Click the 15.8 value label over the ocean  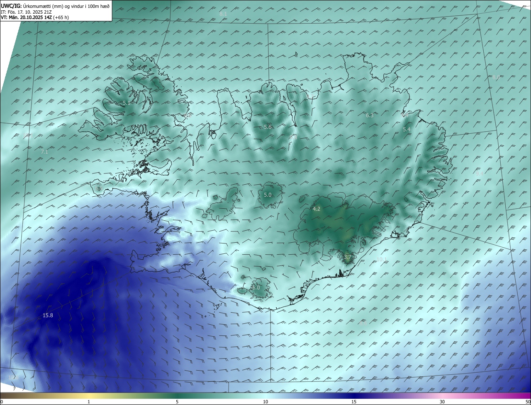pyautogui.click(x=48, y=316)
